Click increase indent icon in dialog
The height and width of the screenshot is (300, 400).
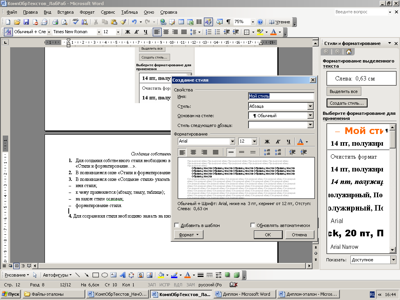coord(304,152)
